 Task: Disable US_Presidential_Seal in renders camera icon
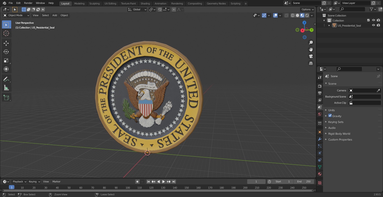(x=379, y=25)
